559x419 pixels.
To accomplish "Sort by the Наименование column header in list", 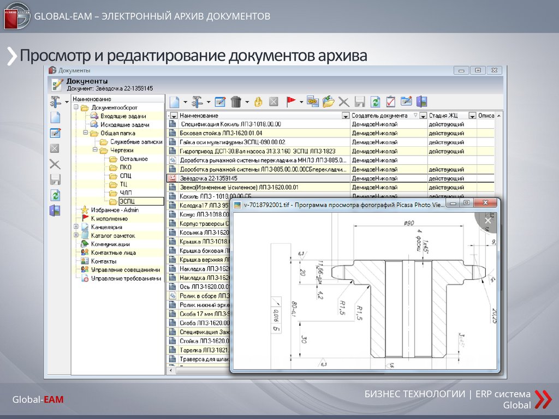I will click(x=257, y=116).
